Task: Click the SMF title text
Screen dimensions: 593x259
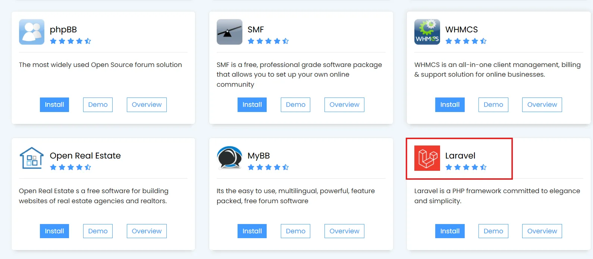Action: pos(256,29)
